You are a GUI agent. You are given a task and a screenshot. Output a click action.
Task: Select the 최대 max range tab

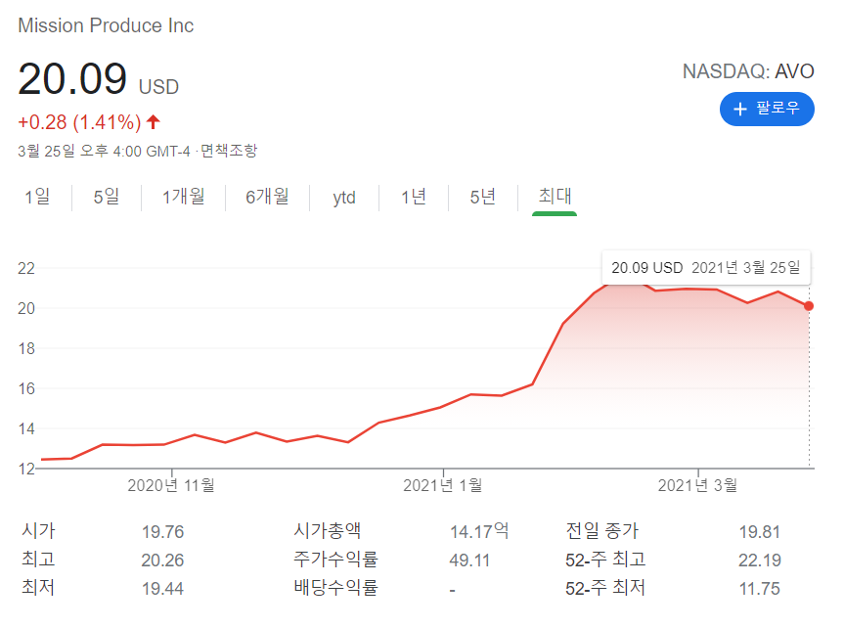pyautogui.click(x=555, y=197)
